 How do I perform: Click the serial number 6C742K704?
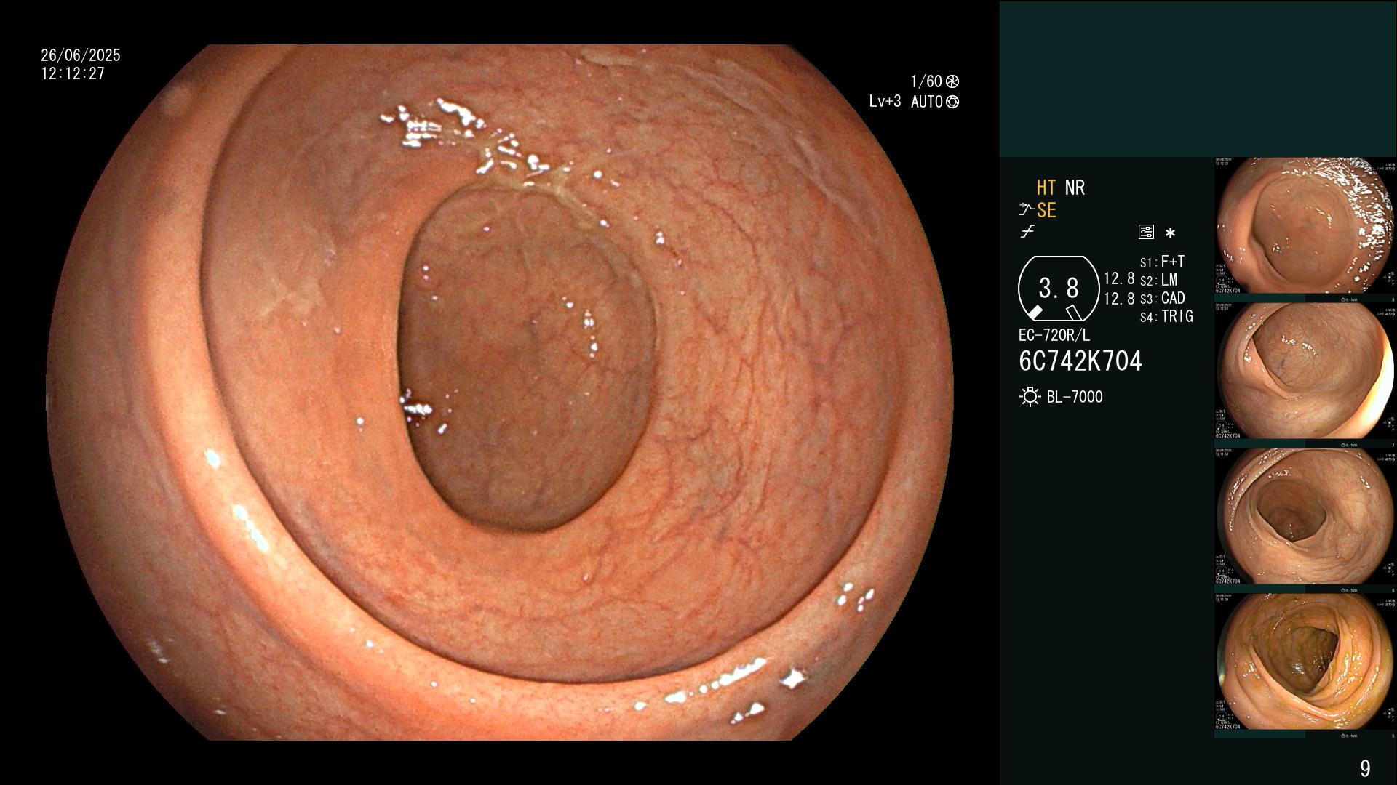tap(1080, 361)
